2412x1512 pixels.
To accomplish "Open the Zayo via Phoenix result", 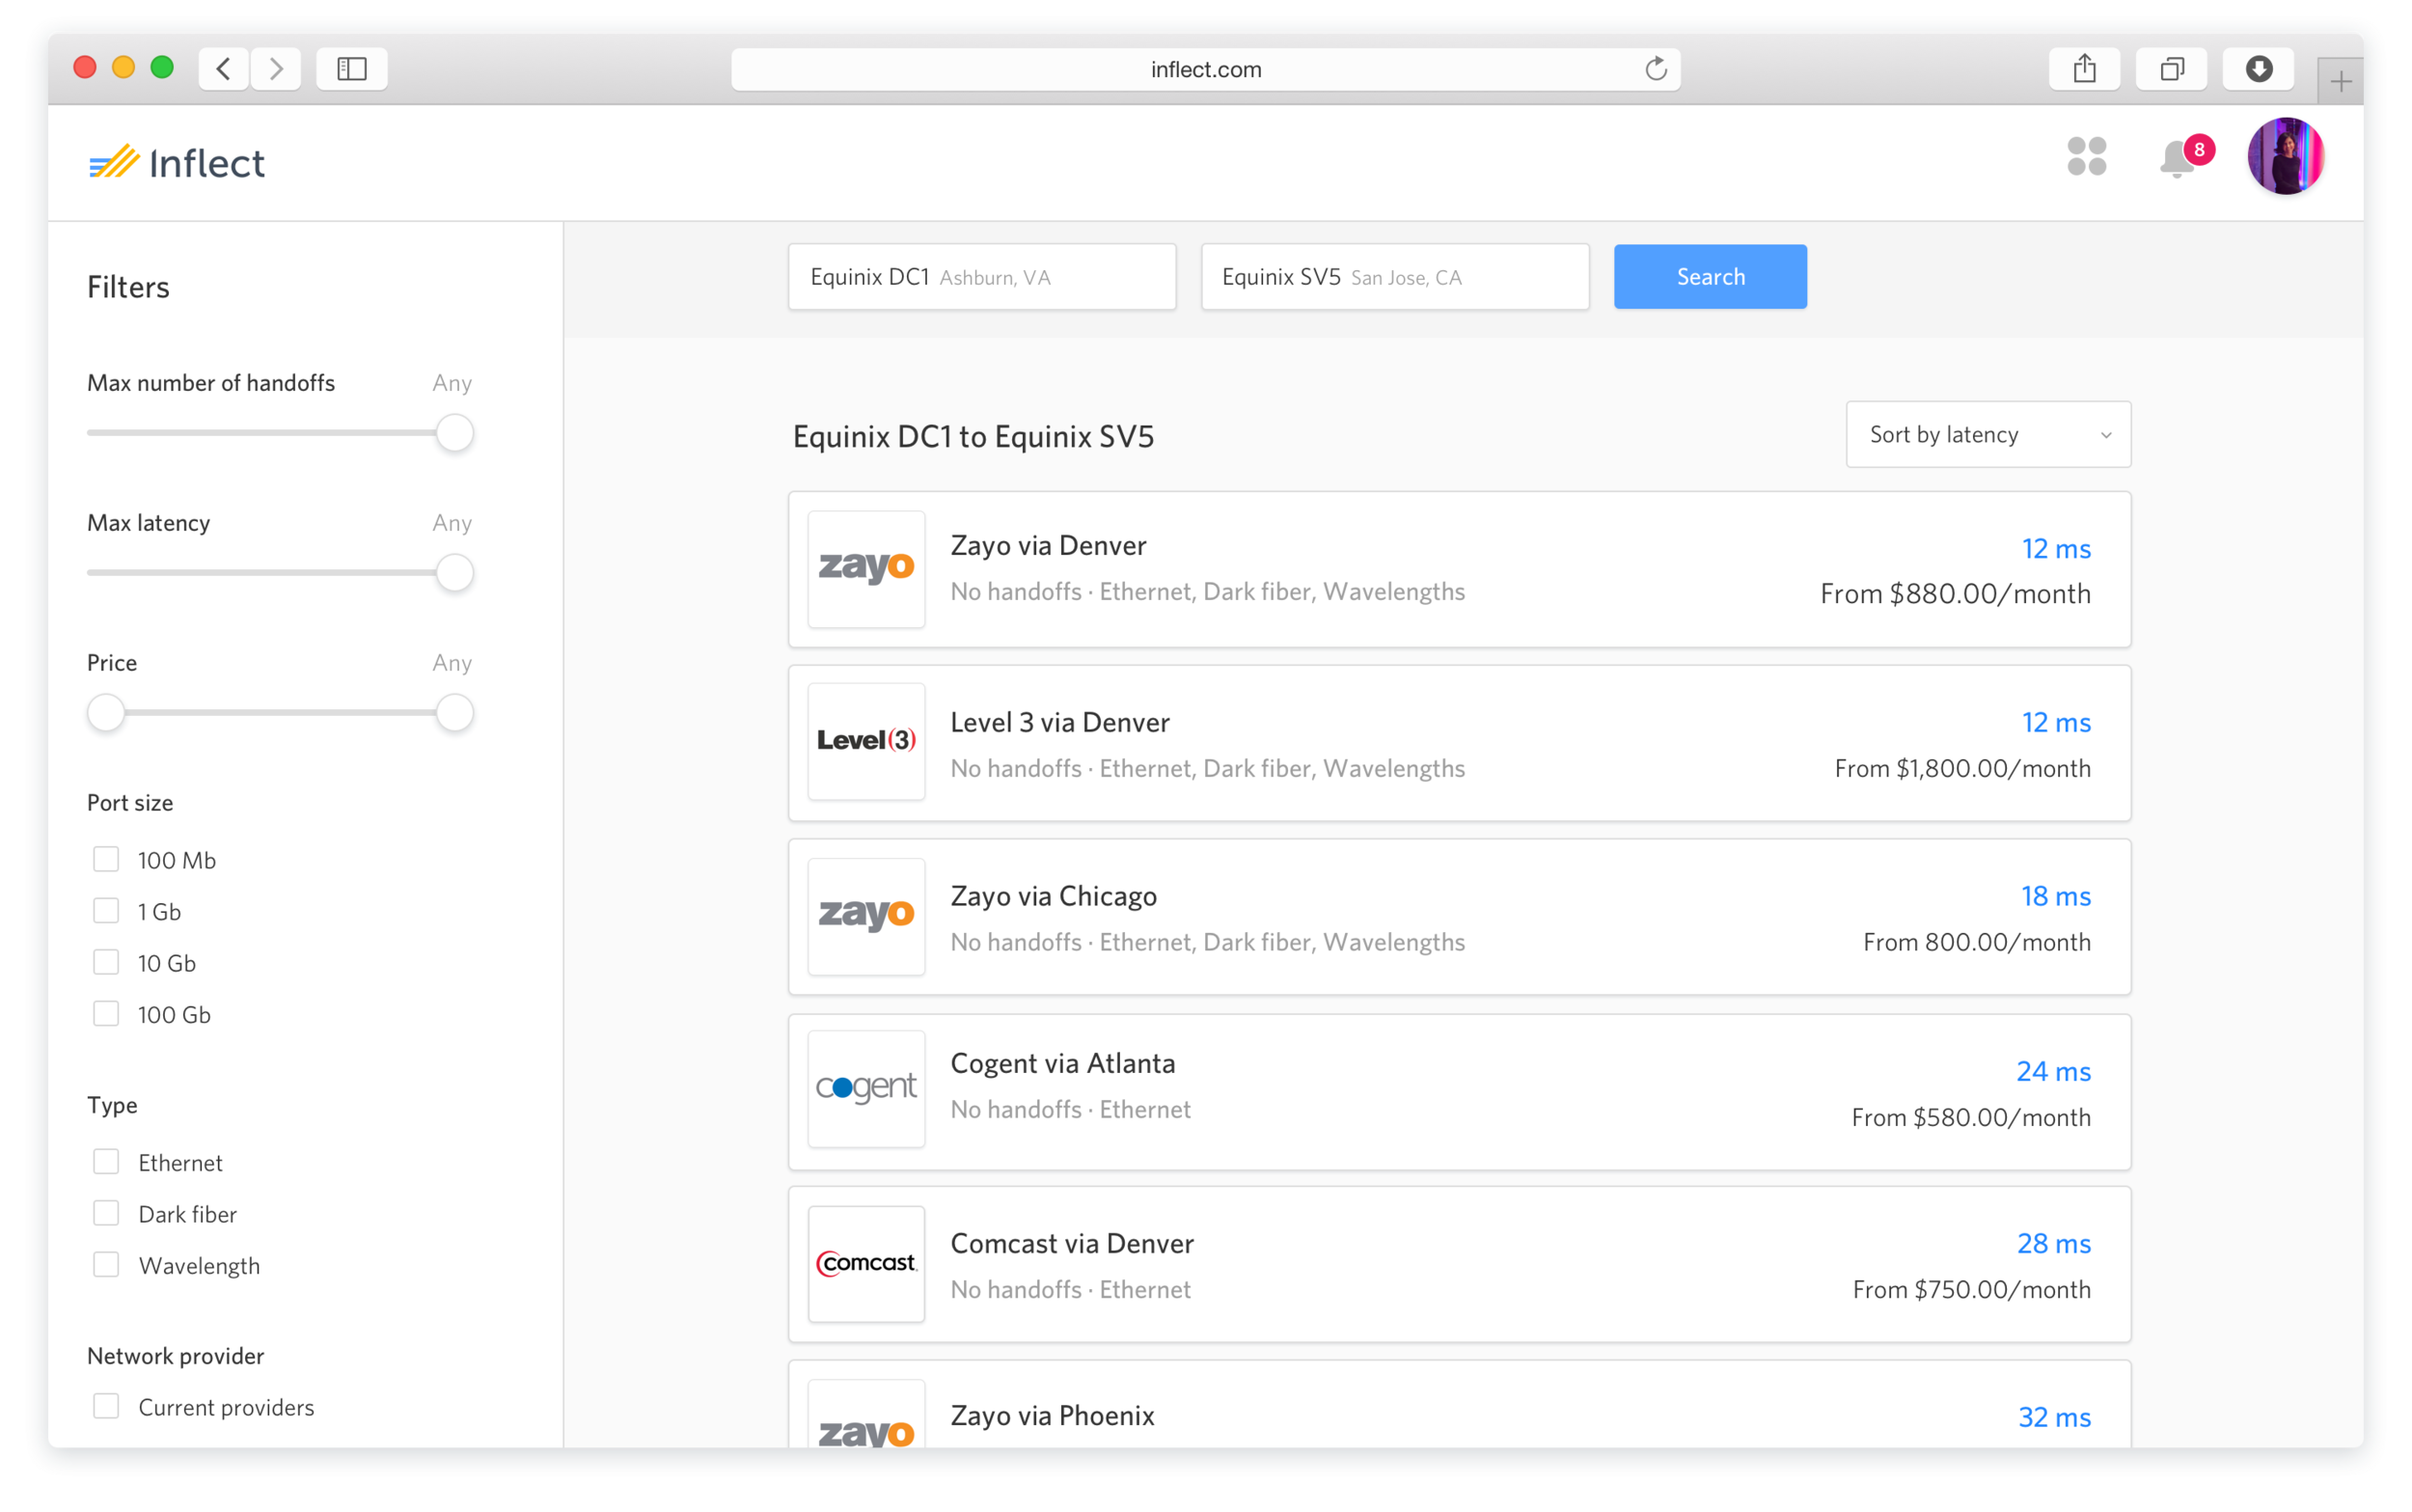I will tap(1460, 1404).
